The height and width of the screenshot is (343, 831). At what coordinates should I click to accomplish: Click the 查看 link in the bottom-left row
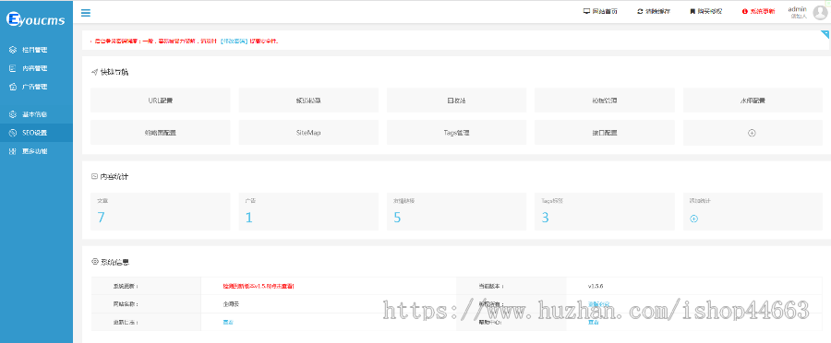click(x=228, y=323)
